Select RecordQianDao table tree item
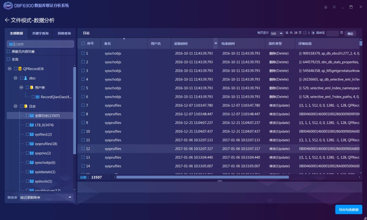 coord(56,97)
